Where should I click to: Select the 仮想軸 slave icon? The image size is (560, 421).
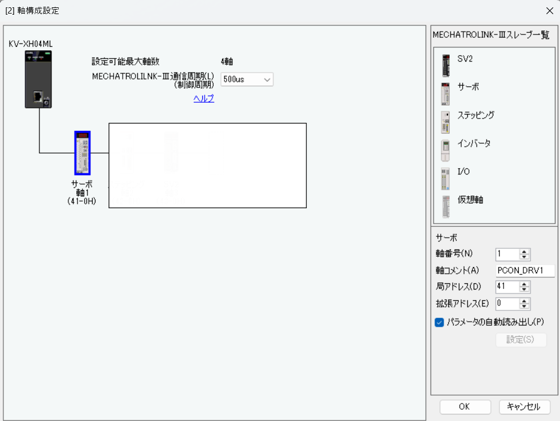click(x=445, y=207)
